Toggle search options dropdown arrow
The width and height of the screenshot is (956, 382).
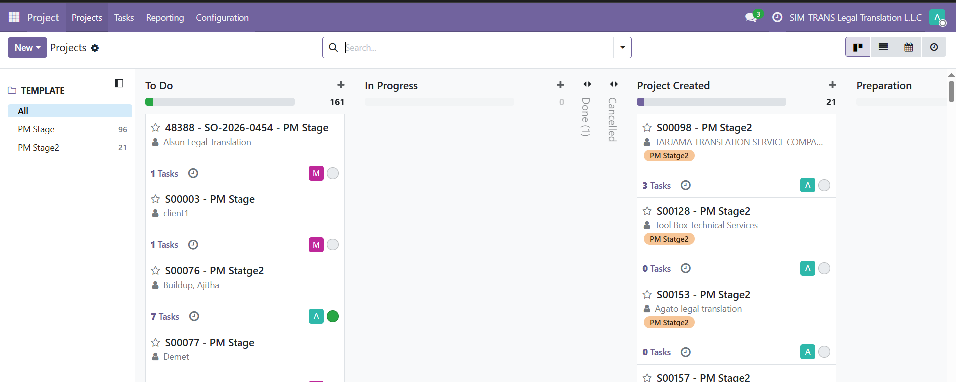click(623, 47)
